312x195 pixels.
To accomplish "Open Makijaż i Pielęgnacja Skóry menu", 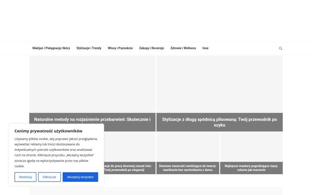I will [x=51, y=48].
